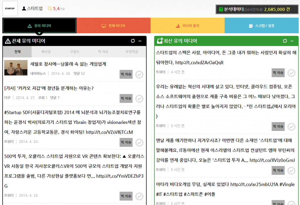Screen dimensions: 300x205
Task: Click 빅 이슈 tag on 린 스타트업 tweet
Action: coord(278,127)
